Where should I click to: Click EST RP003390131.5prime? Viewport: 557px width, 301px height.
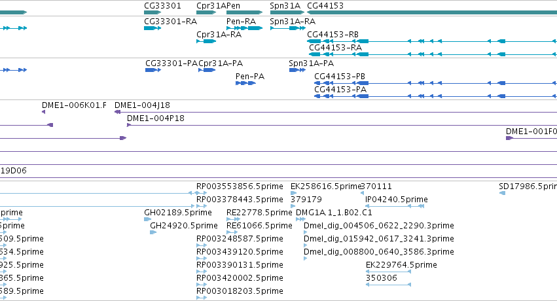240,265
